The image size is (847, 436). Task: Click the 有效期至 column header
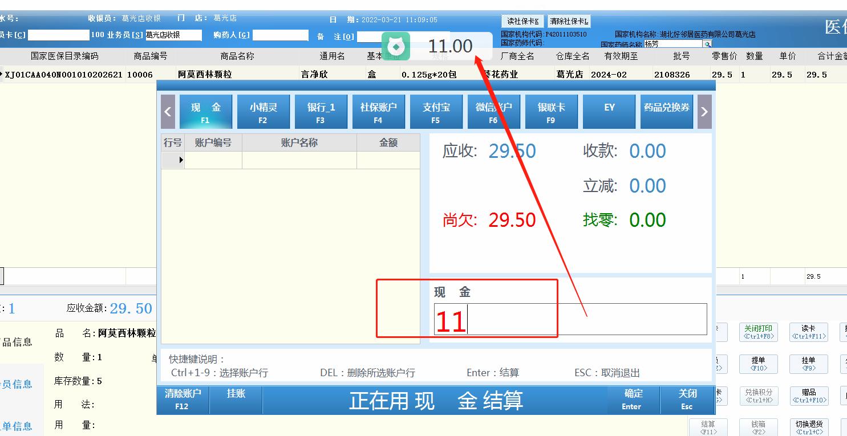click(621, 56)
